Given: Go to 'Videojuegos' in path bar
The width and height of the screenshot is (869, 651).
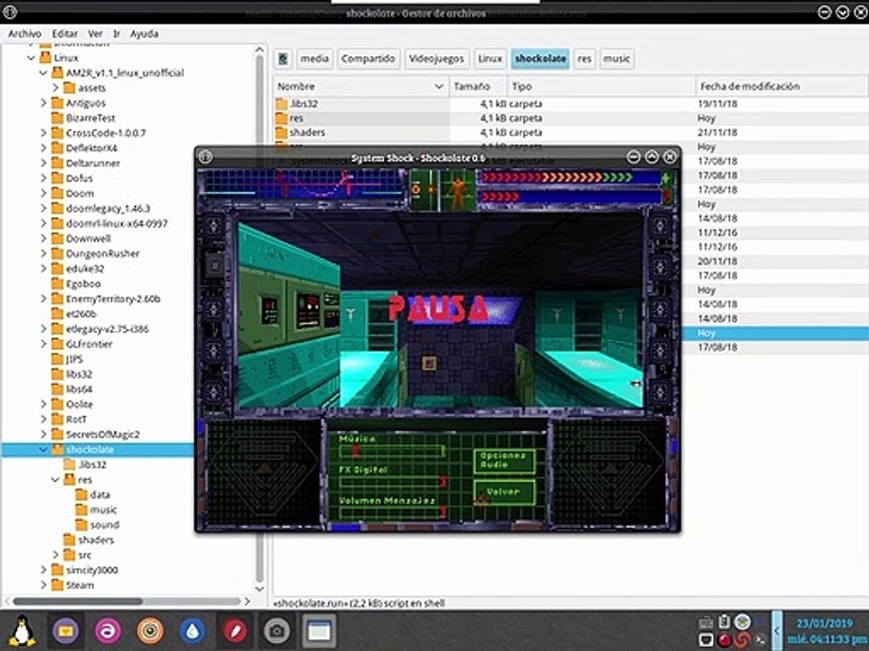Looking at the screenshot, I should point(436,59).
